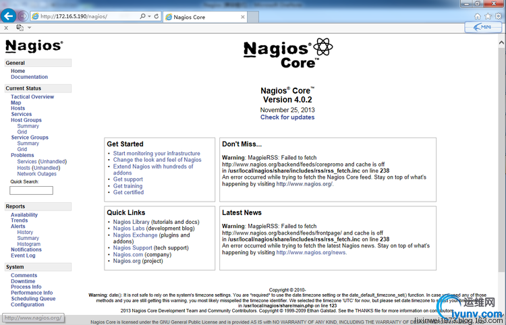Open the Nagios Exchange quick link
Screen dimensions: 506x325
135,235
